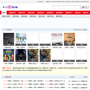Open the 最新剧情片 category
This screenshot has height=90, width=90.
point(59,12)
